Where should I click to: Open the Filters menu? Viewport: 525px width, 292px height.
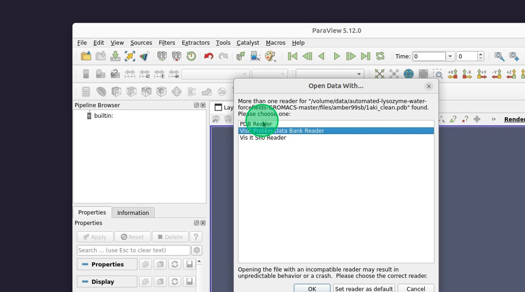coord(167,43)
